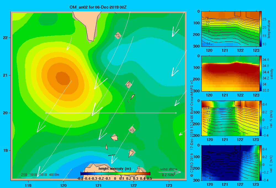This screenshot has width=276, height=188.
Task: Click latitude label 19 on map axis
Action: click(x=5, y=150)
